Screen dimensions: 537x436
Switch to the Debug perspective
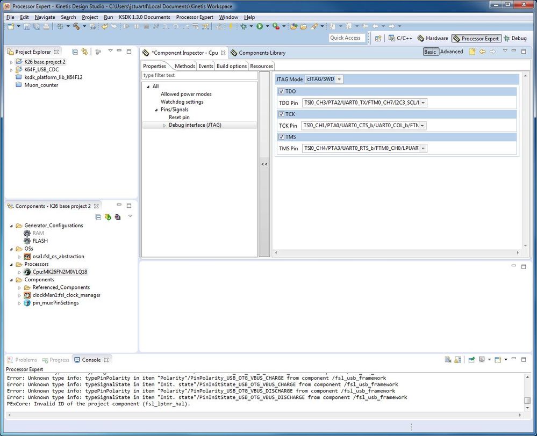[515, 38]
